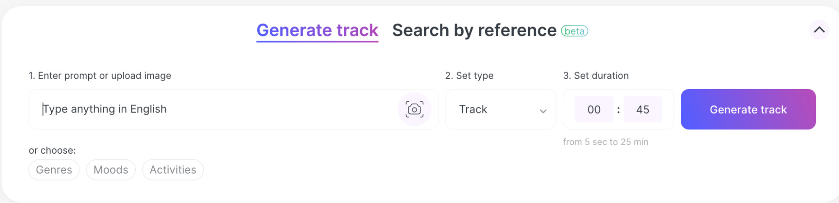Click the seconds field showing 45
Screen dimensions: 839x203
click(x=642, y=110)
